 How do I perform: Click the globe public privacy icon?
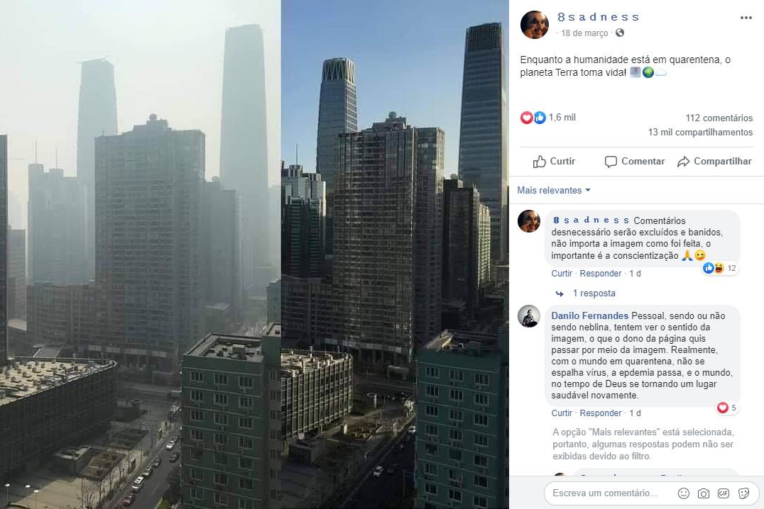coord(620,33)
